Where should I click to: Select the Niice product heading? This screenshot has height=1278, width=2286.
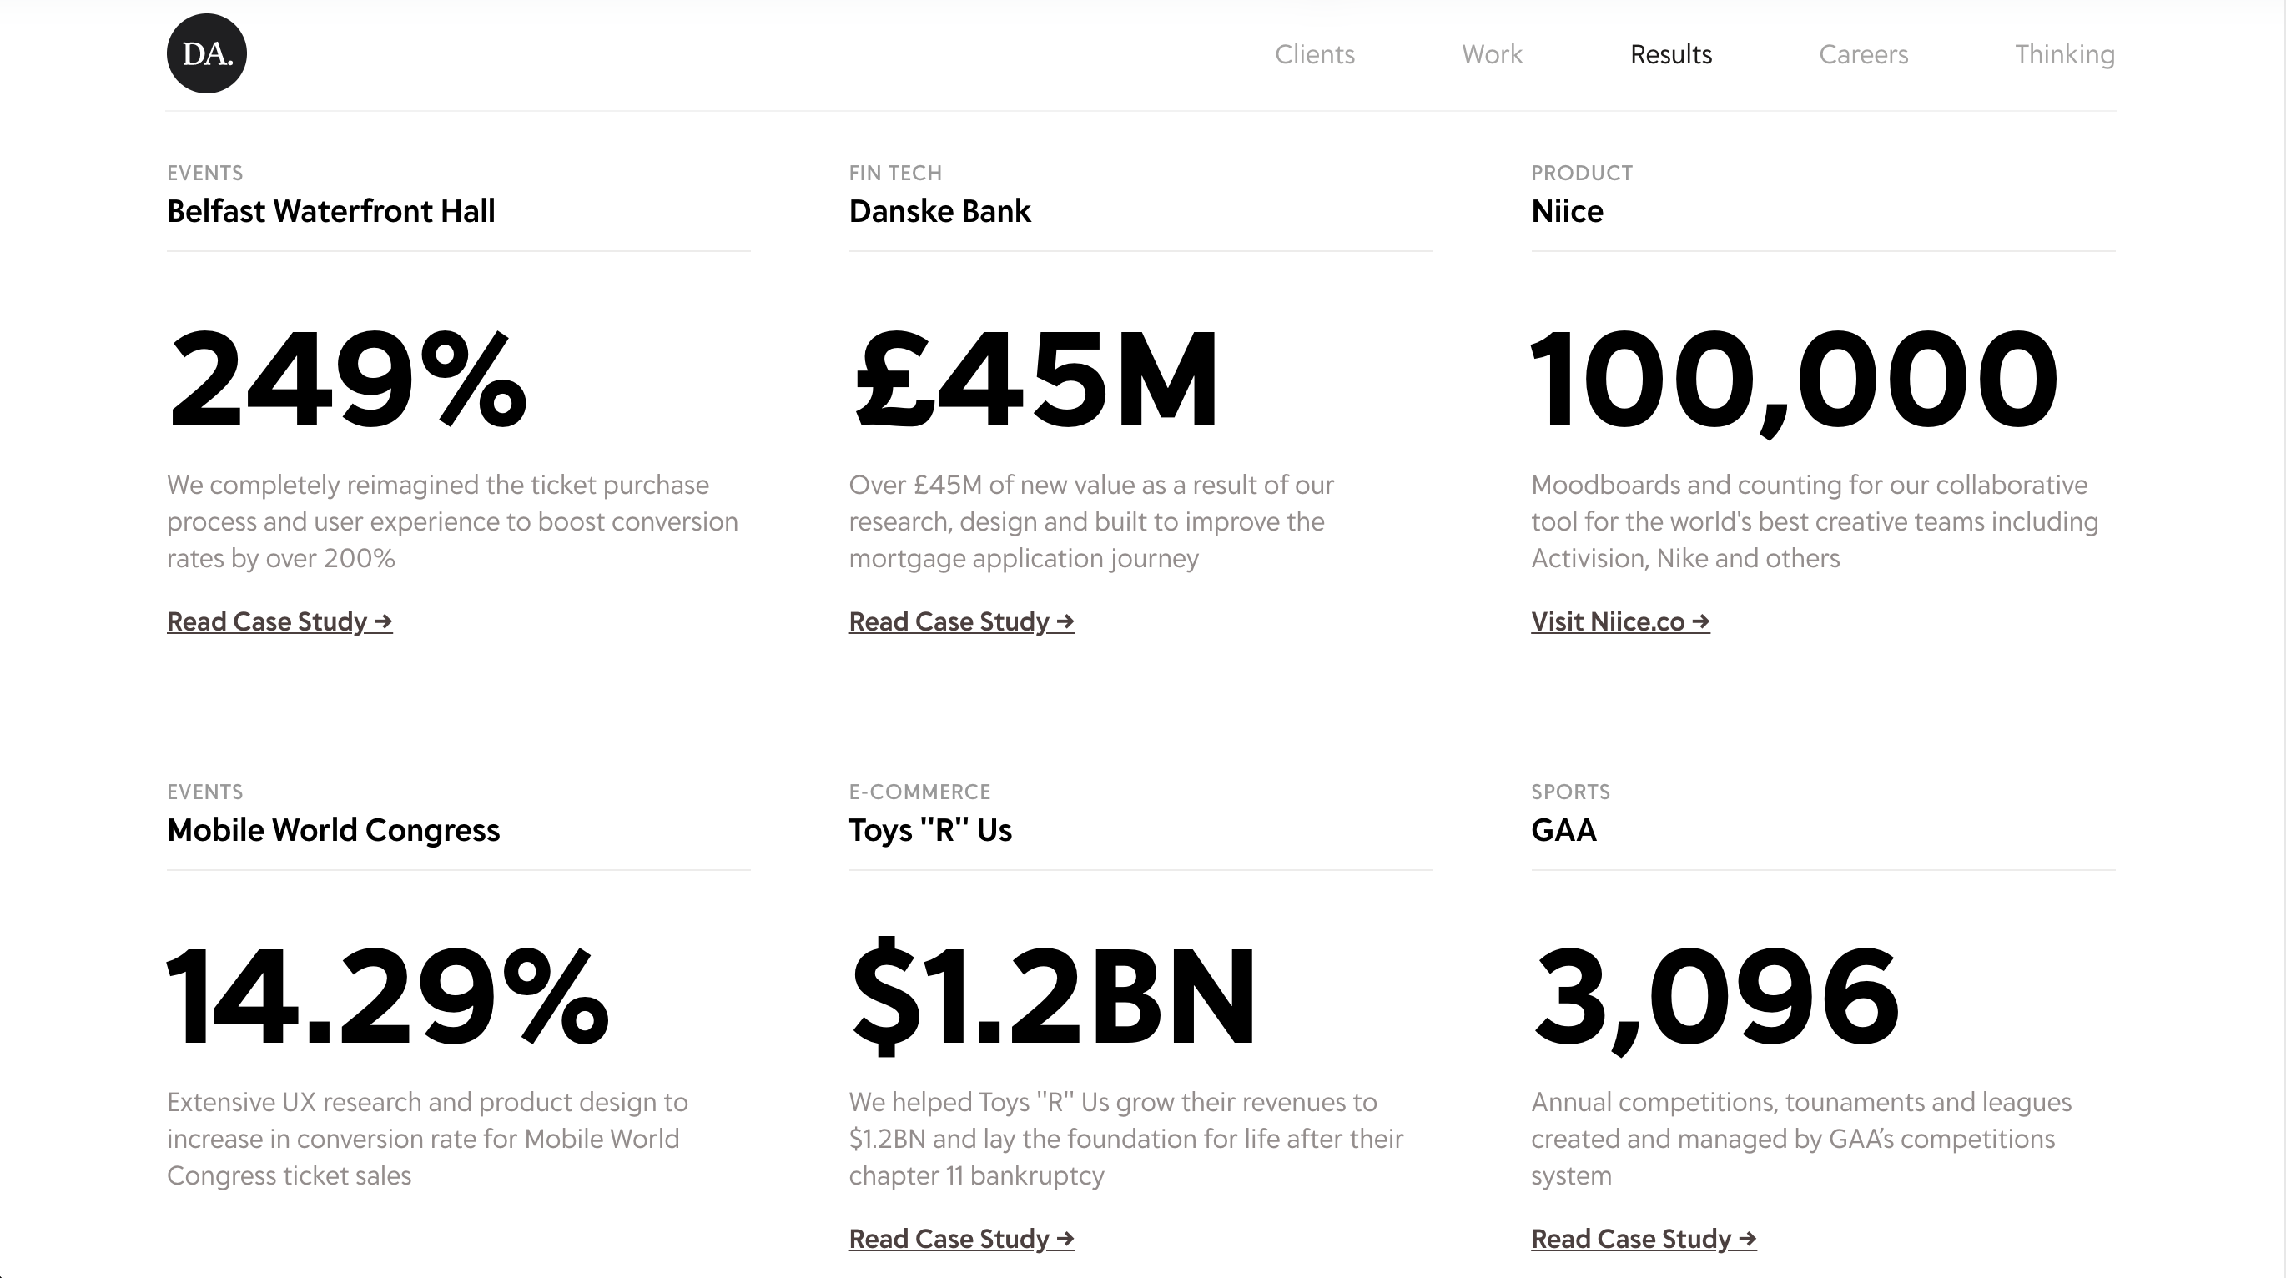coord(1567,211)
